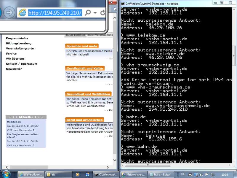Click the Internet Explorer home icon

[115, 9]
